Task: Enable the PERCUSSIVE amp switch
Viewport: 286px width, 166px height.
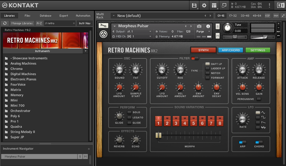Action: coord(259,99)
